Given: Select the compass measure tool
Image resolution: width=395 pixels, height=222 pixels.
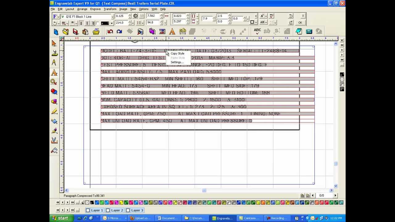Looking at the screenshot, I should pos(54,63).
